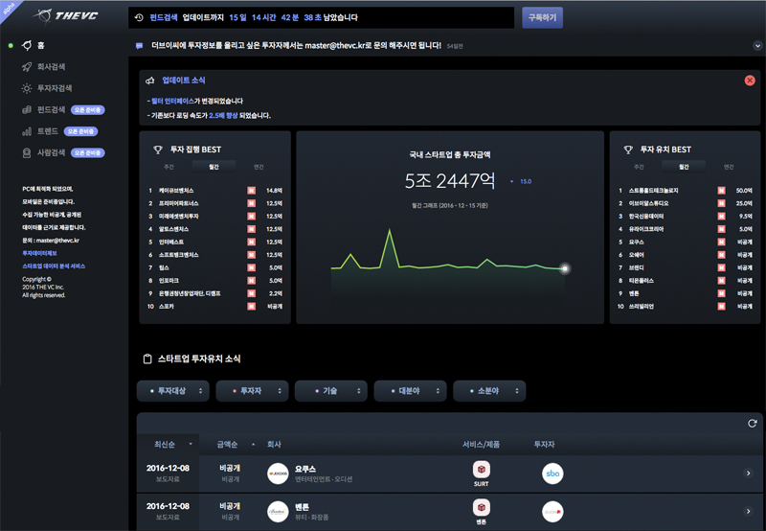The image size is (766, 531).
Task: Click the SURT service icon in 요쿠스 row
Action: (482, 470)
